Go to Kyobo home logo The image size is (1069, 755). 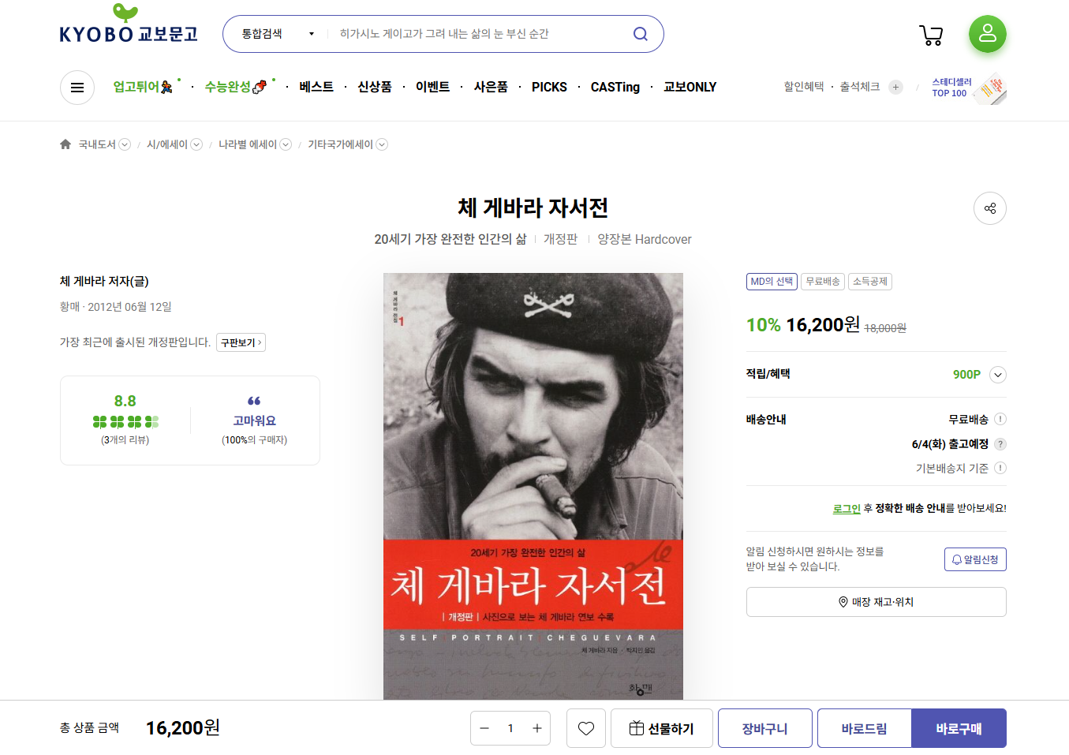pyautogui.click(x=129, y=25)
